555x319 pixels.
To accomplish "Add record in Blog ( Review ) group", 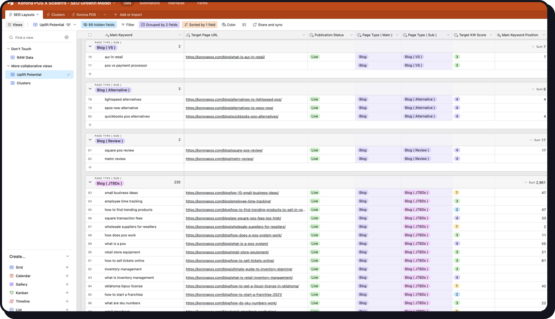I will click(x=90, y=167).
